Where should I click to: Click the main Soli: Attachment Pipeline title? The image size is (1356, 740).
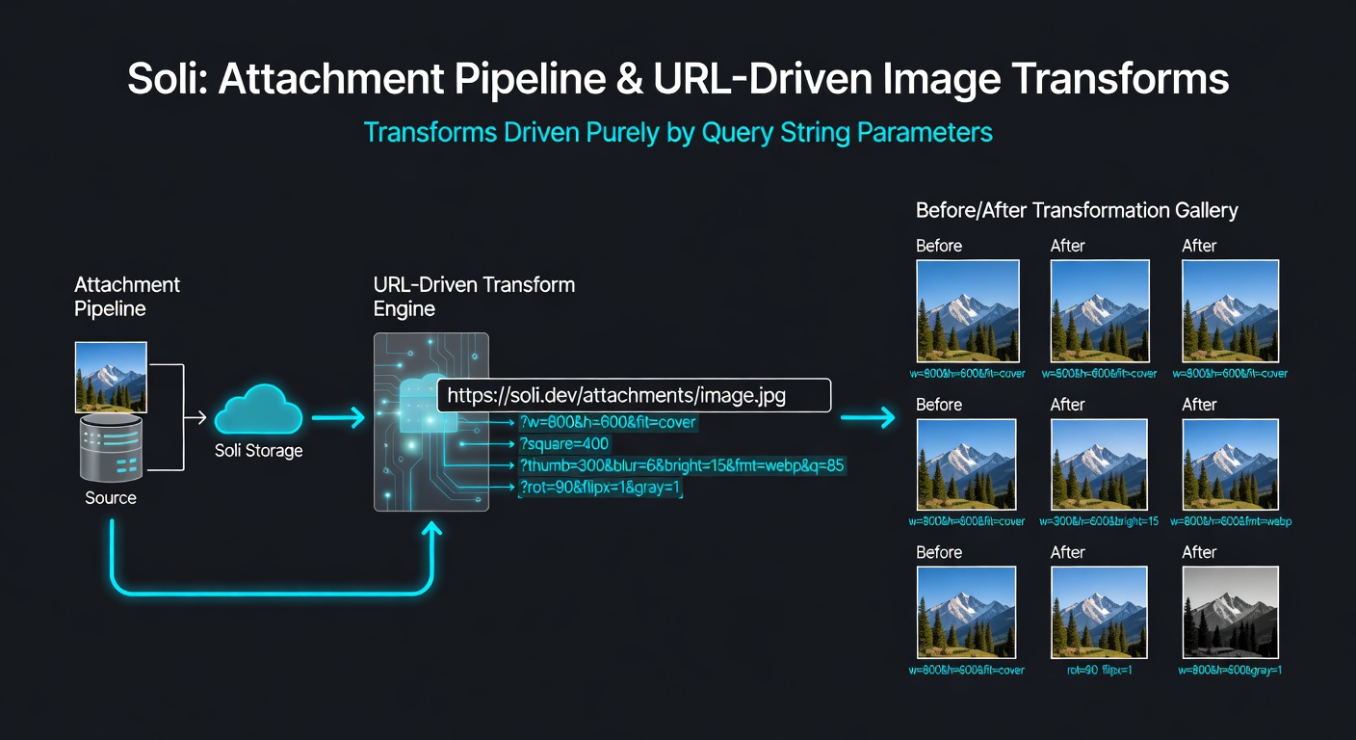point(678,79)
